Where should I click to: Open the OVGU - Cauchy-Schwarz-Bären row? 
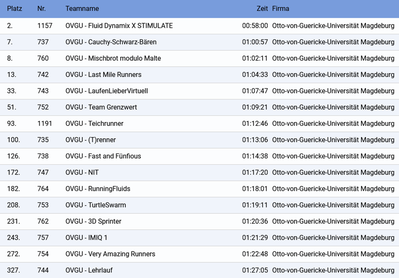point(199,42)
